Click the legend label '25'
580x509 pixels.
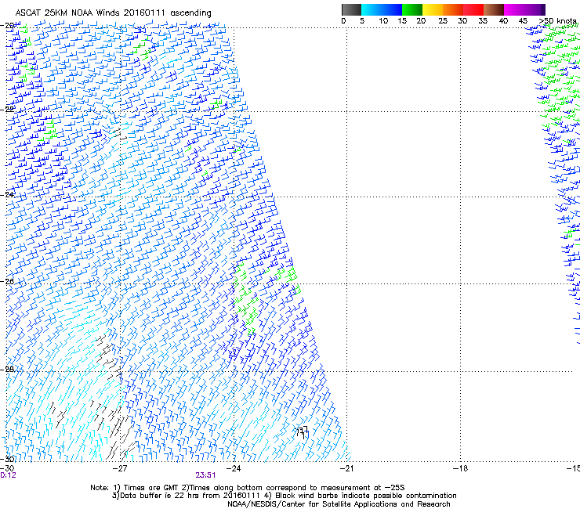tap(443, 21)
